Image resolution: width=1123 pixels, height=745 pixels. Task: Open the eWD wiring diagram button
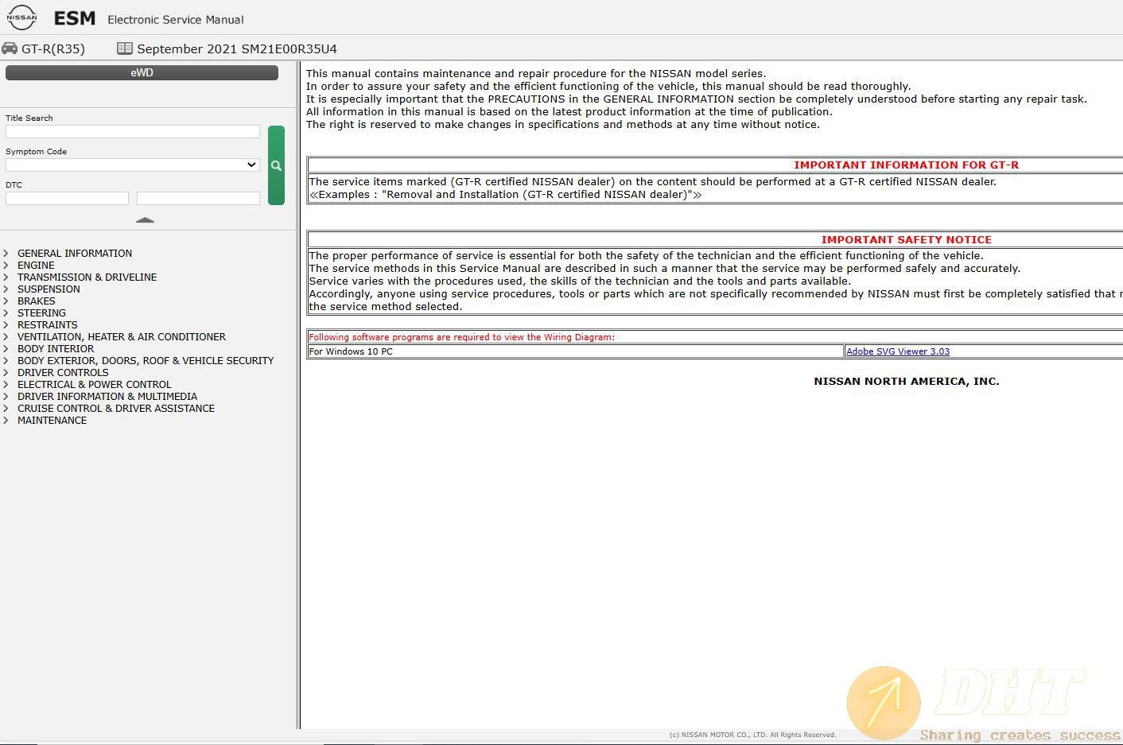[x=142, y=72]
